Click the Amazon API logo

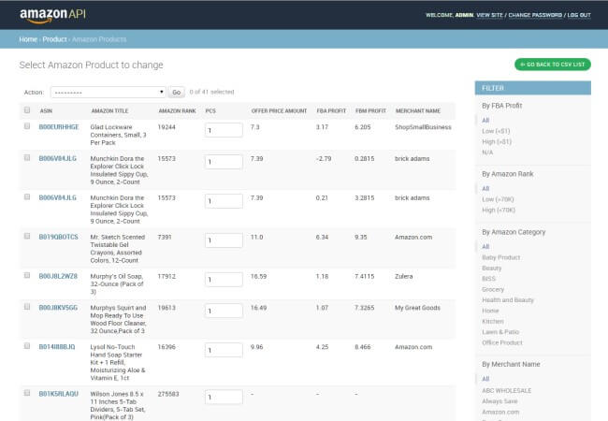[54, 15]
